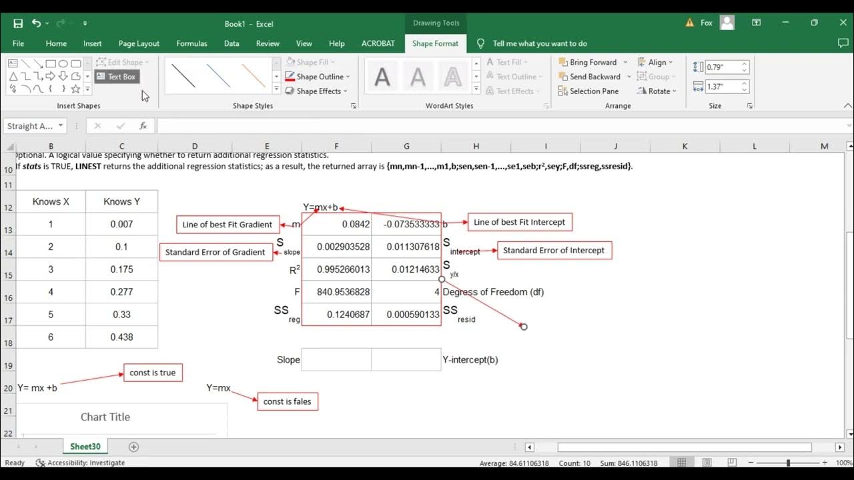Click the Save icon in the title bar

click(x=18, y=23)
